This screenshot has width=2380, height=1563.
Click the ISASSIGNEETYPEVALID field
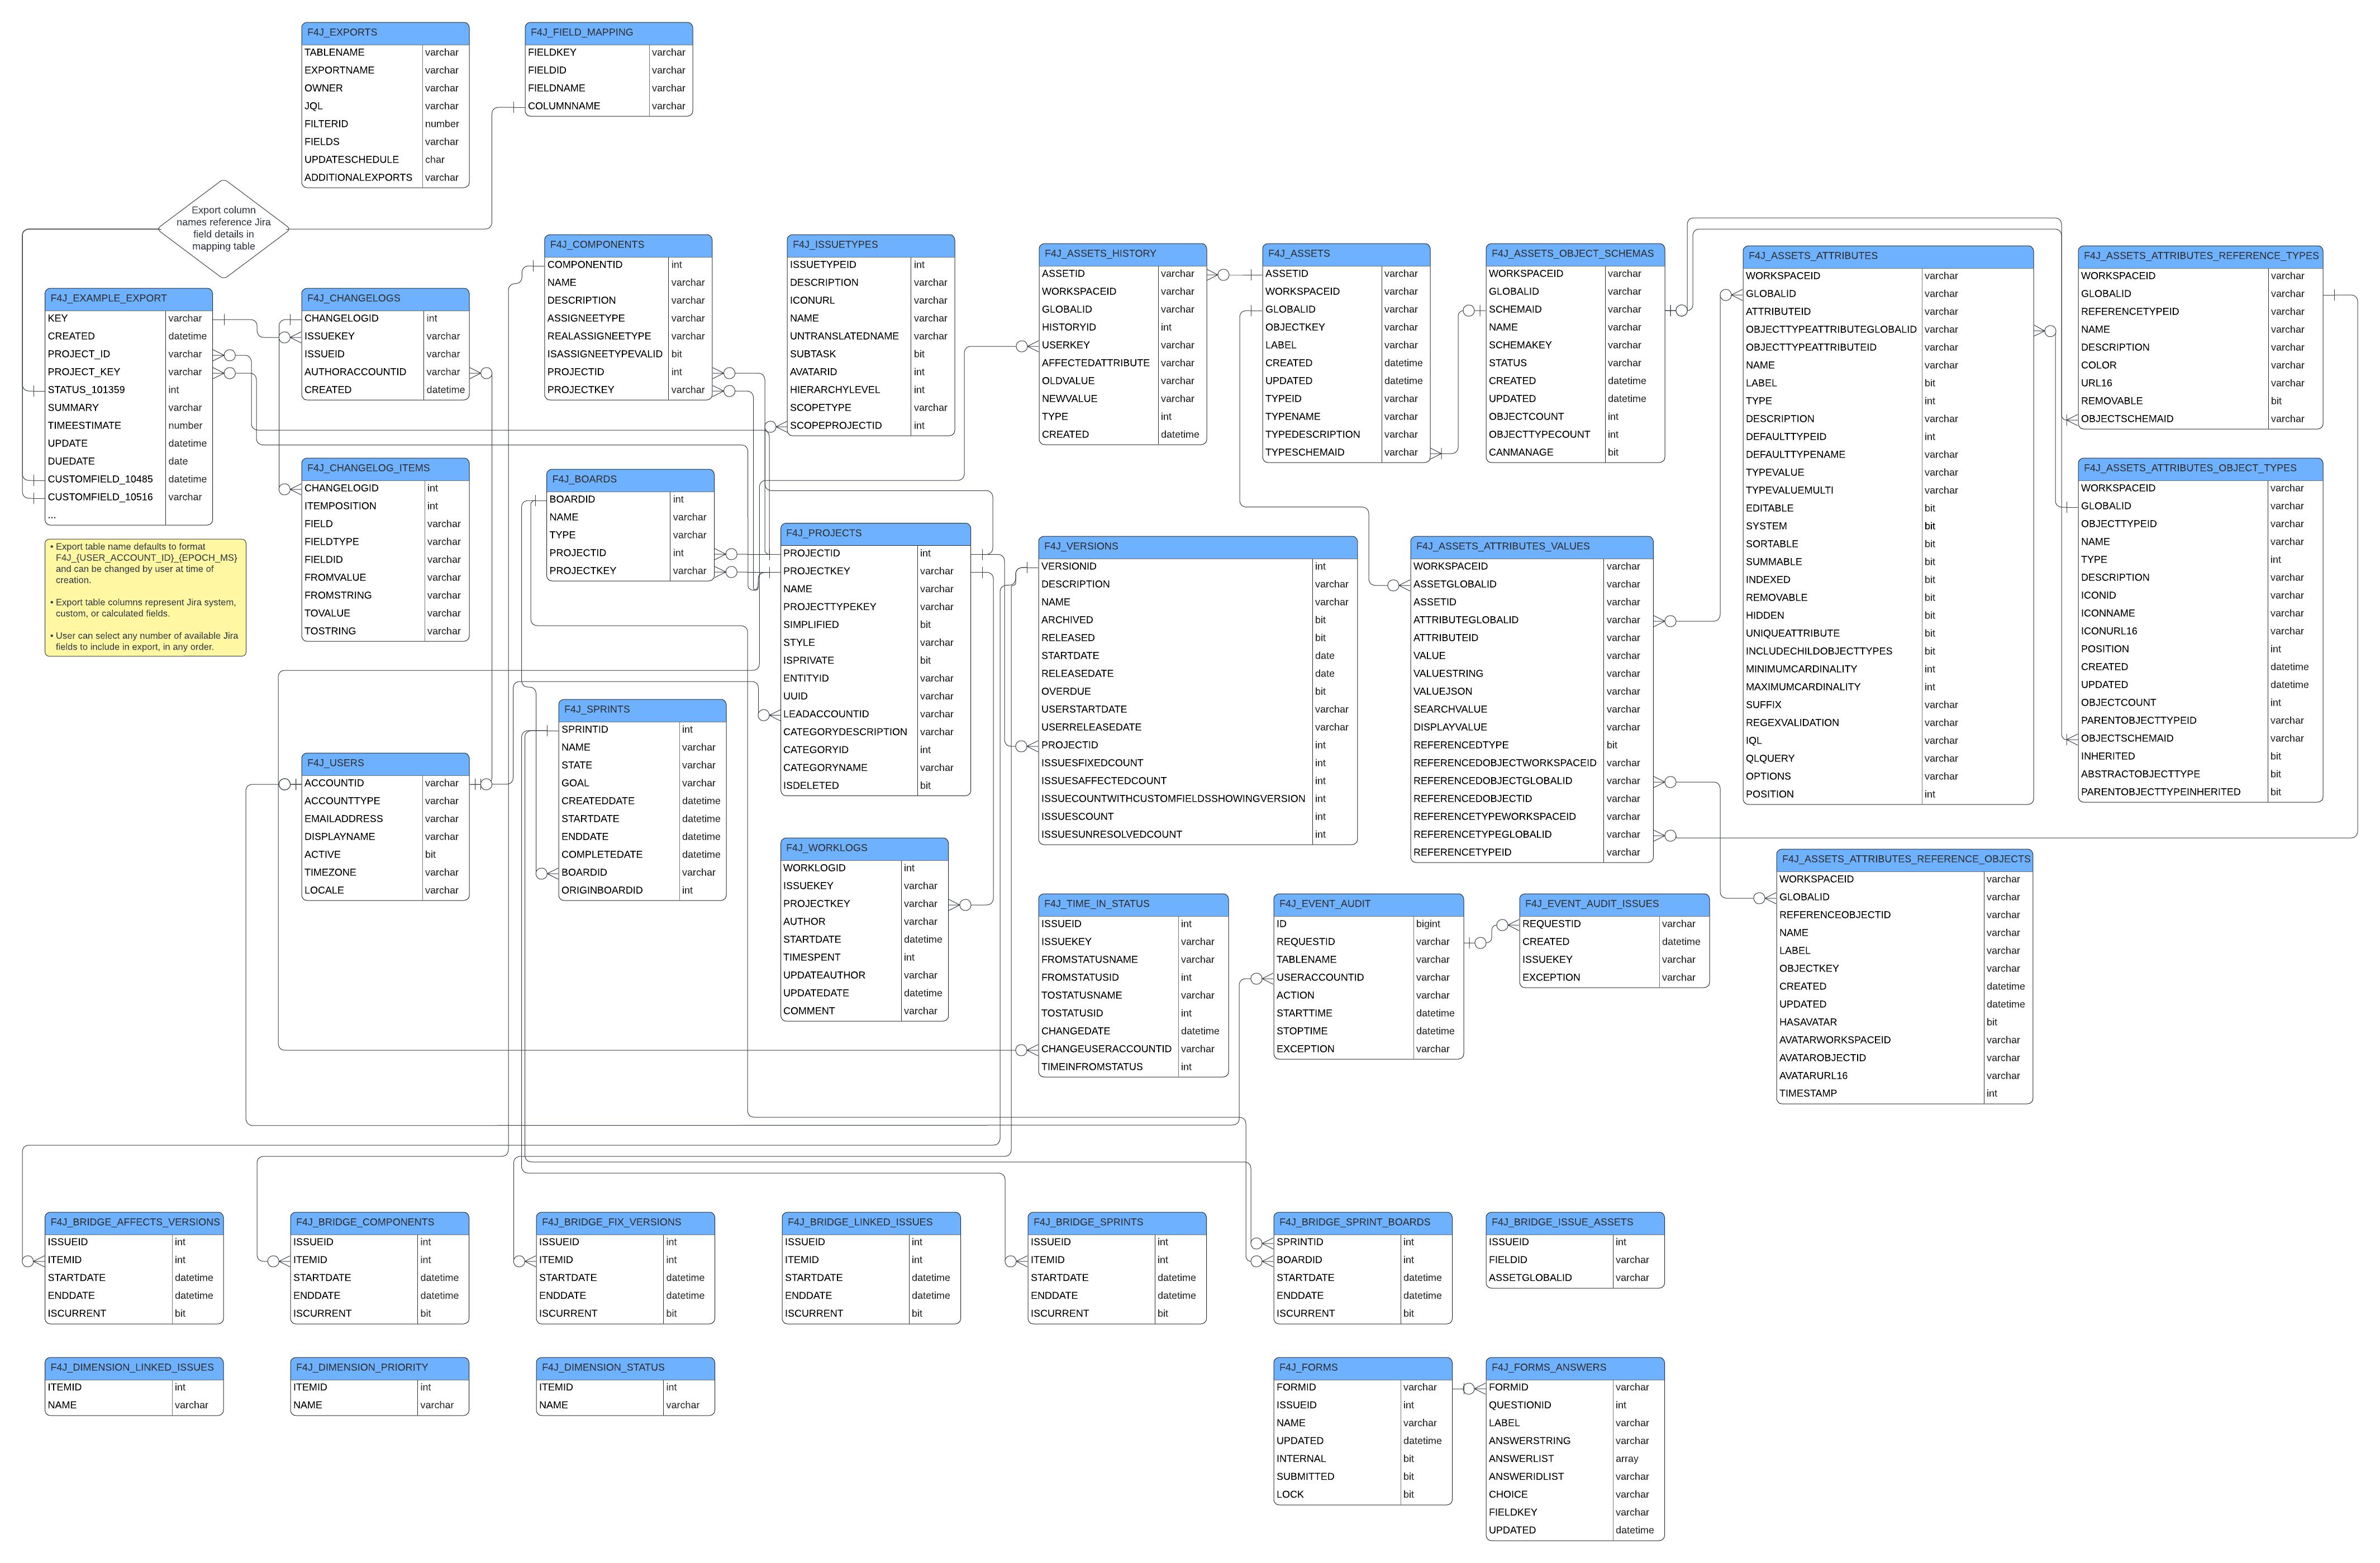[x=628, y=354]
